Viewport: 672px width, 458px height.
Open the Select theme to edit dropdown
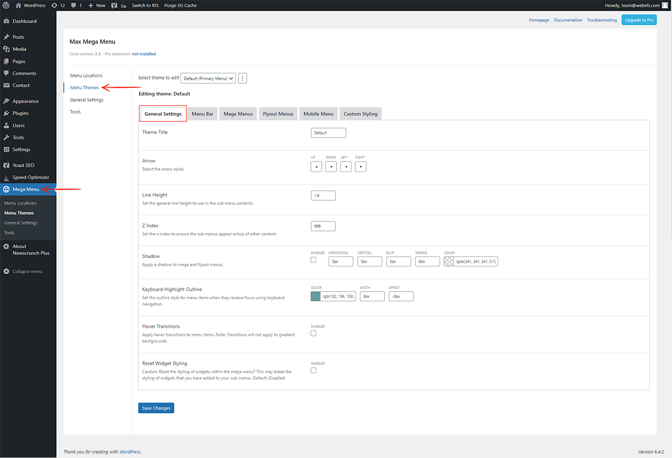[x=208, y=78]
